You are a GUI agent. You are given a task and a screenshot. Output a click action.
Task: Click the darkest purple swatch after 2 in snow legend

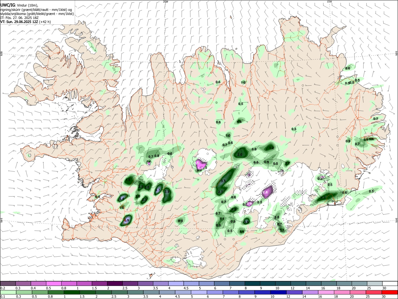click(114, 284)
